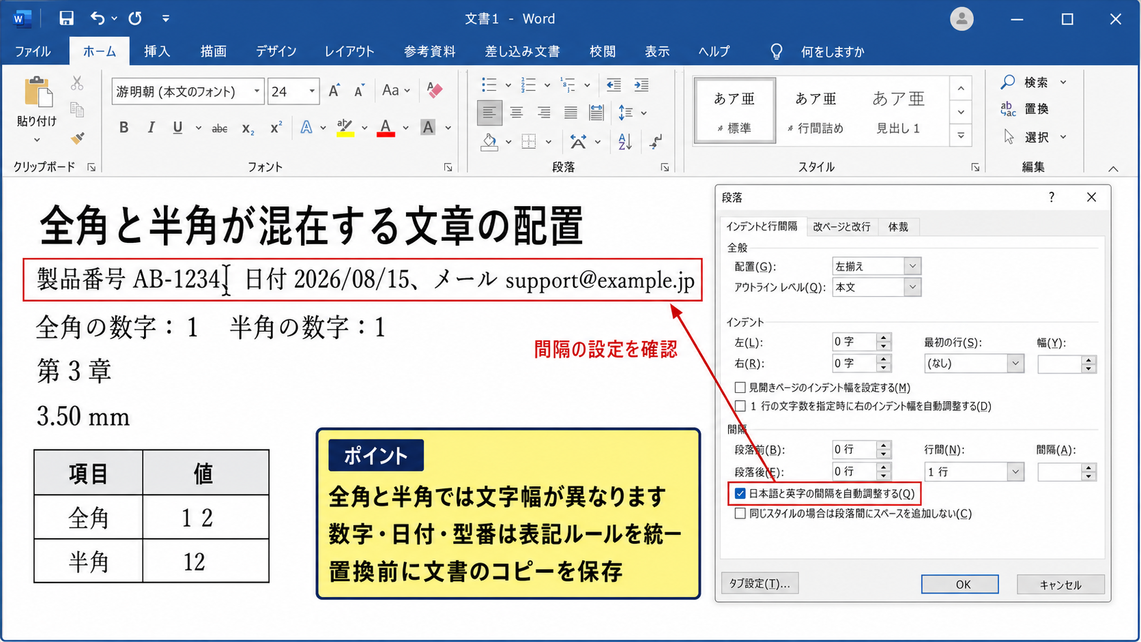Click the 左 indent field showing 0 字
The width and height of the screenshot is (1141, 642).
[854, 342]
